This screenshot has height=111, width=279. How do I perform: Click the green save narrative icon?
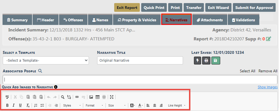click(x=216, y=61)
